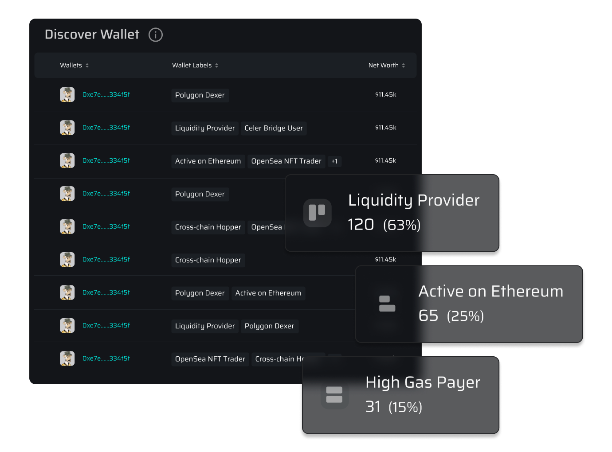The width and height of the screenshot is (612, 452).
Task: Sort the table by Wallets column
Action: (x=87, y=66)
